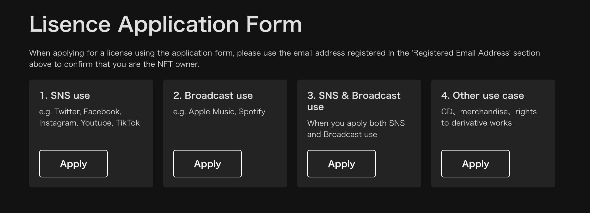This screenshot has height=213, width=590.
Task: Click the '3. SNS & Broadcast use' heading
Action: 354,101
